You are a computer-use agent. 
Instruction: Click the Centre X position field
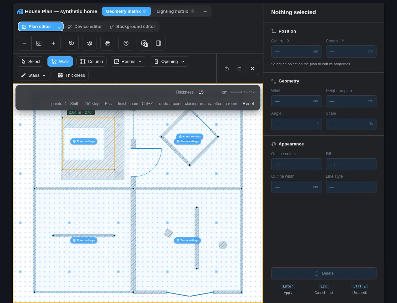[296, 52]
